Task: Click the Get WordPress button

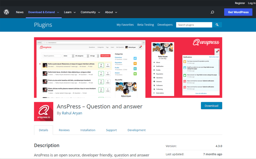Action: point(238,12)
